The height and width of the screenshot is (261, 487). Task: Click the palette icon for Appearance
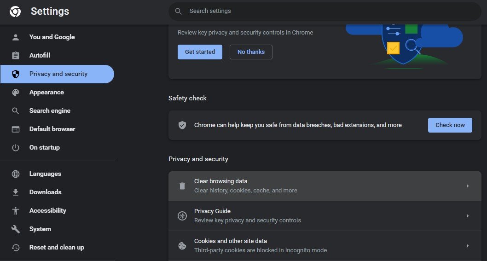click(x=16, y=92)
